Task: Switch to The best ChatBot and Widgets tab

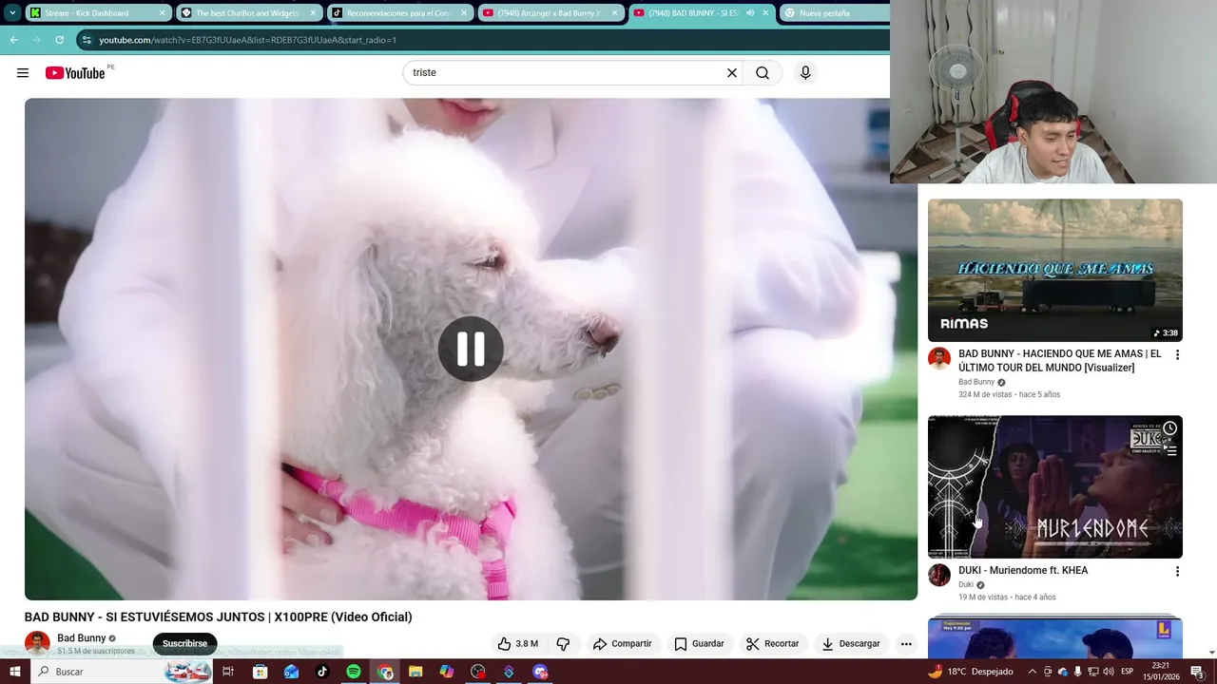Action: pyautogui.click(x=248, y=13)
